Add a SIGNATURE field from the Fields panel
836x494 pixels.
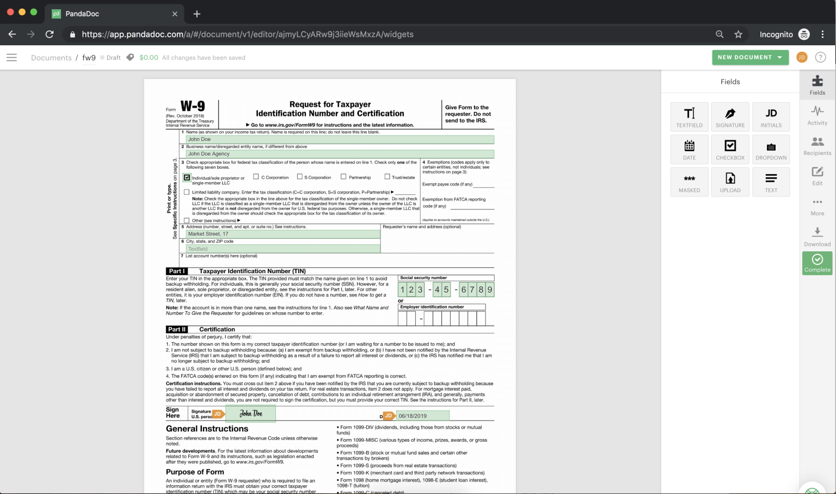[730, 116]
